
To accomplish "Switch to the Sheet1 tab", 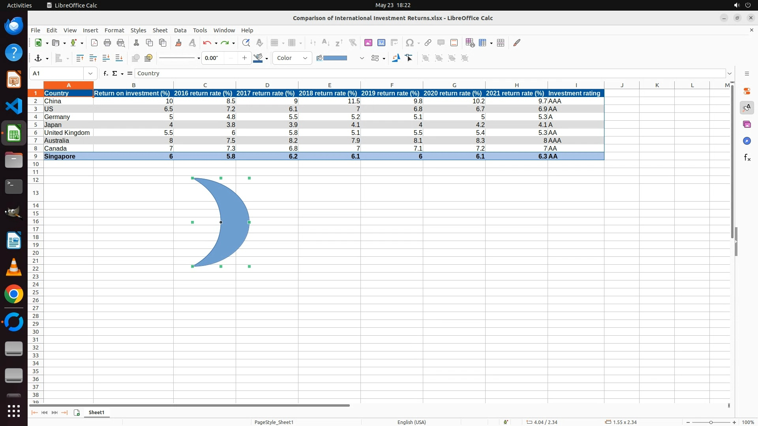I will pyautogui.click(x=96, y=412).
